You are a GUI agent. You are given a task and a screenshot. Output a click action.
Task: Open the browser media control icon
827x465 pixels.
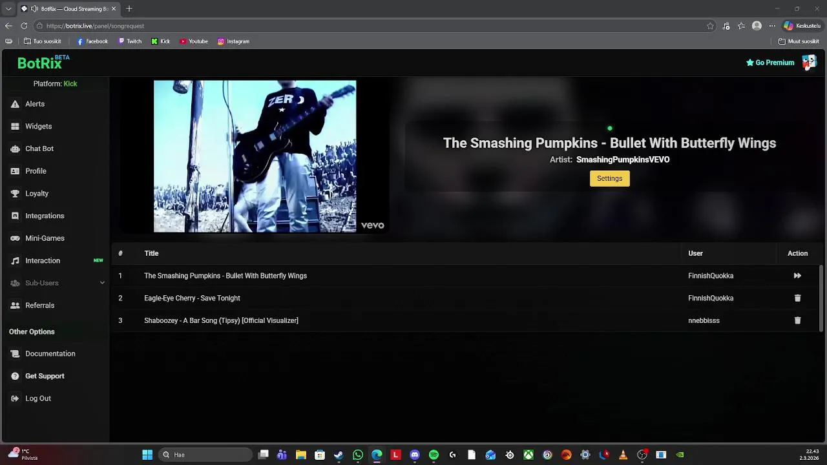tap(726, 26)
